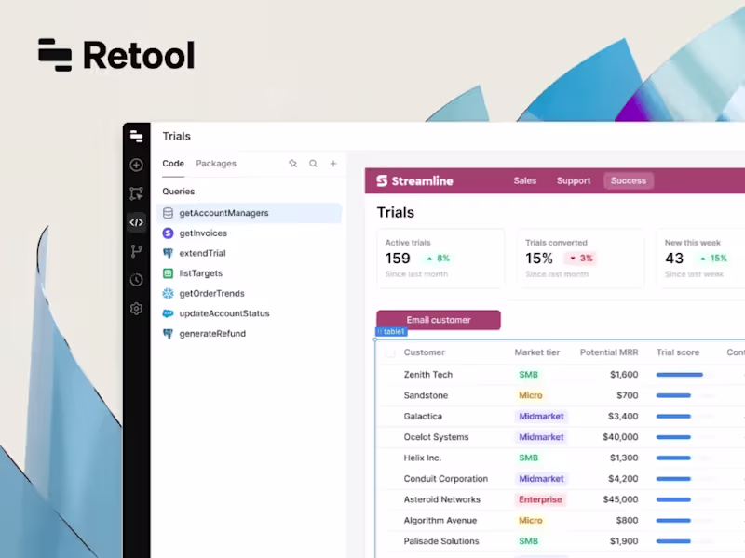Click the Ocelot Systems customer cell
The width and height of the screenshot is (745, 558).
[436, 437]
